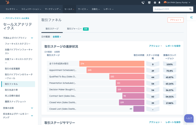Focus the HubSpot search field
Screen dimensions: 196x125
173,9
